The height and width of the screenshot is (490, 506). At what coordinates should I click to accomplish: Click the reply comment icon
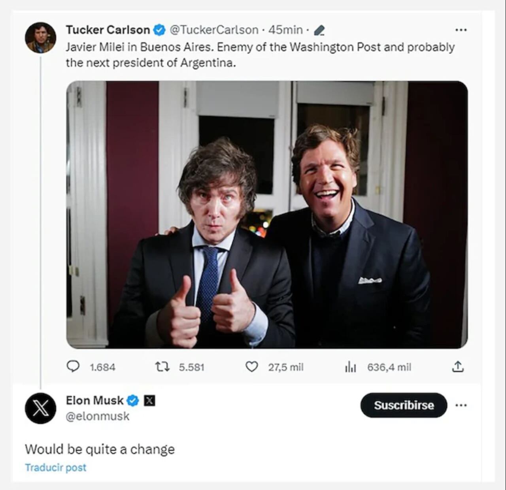pos(73,367)
